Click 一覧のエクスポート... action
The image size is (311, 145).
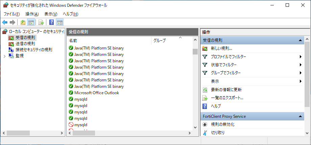tap(227, 98)
